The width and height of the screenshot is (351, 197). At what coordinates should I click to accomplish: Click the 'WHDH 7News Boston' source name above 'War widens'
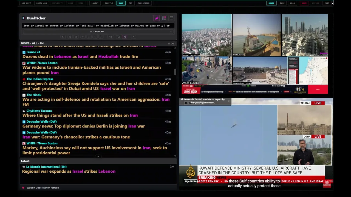(42, 63)
